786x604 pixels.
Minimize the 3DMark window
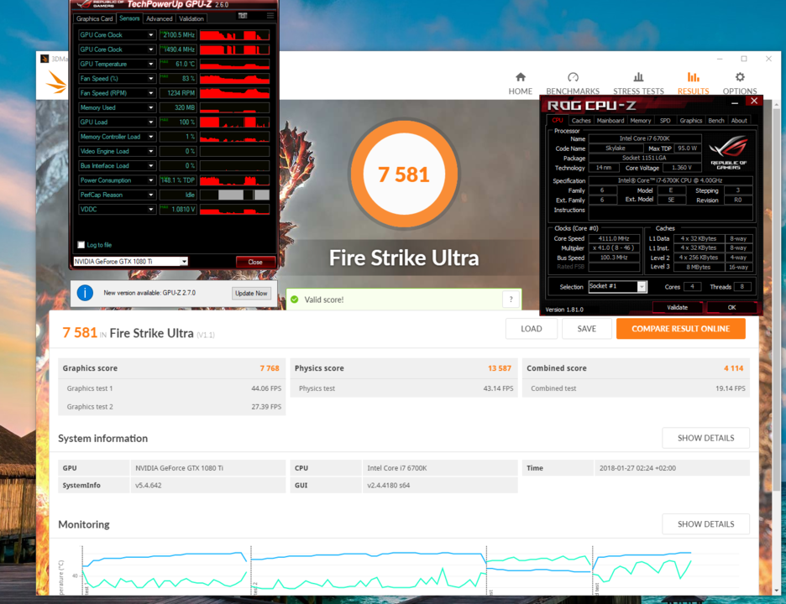coord(720,59)
